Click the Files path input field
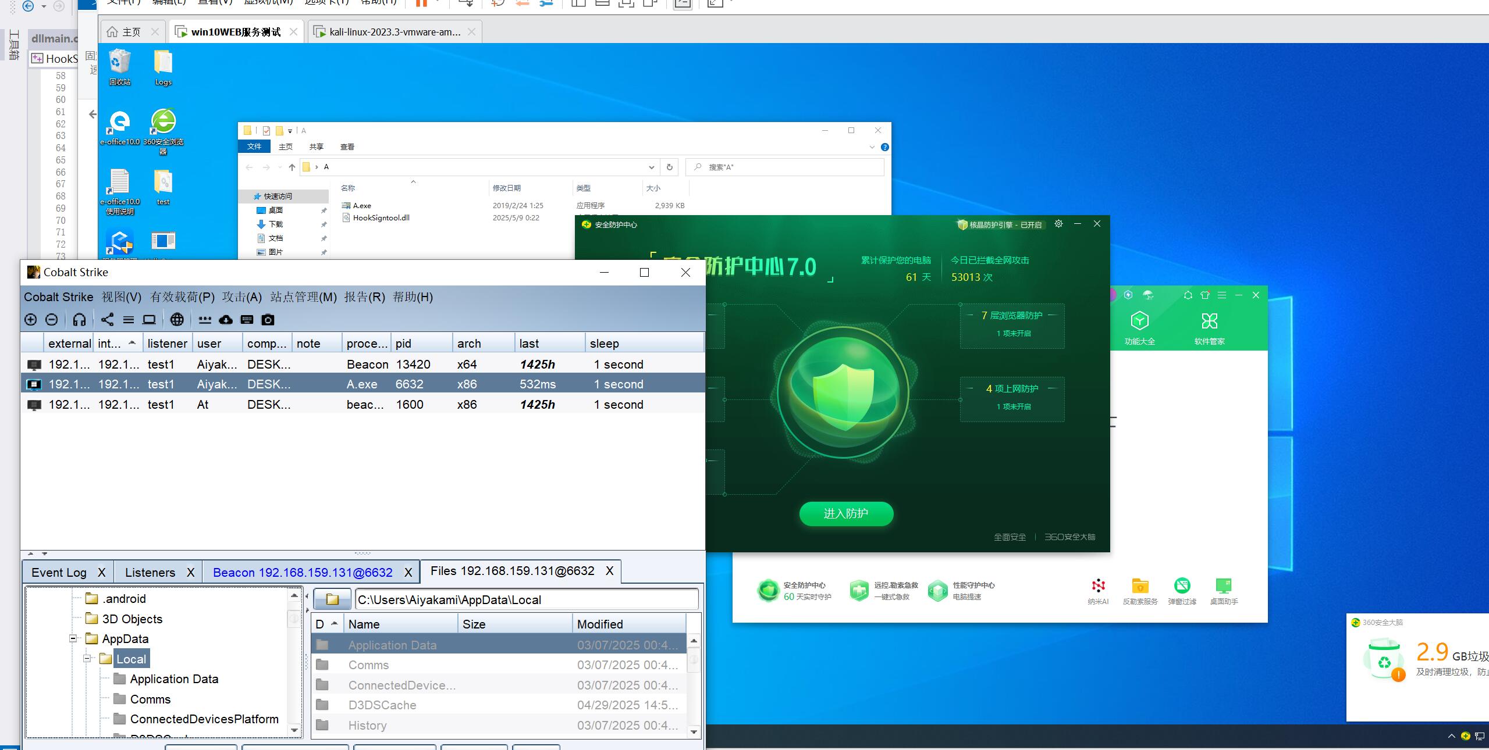This screenshot has height=750, width=1489. pos(527,599)
